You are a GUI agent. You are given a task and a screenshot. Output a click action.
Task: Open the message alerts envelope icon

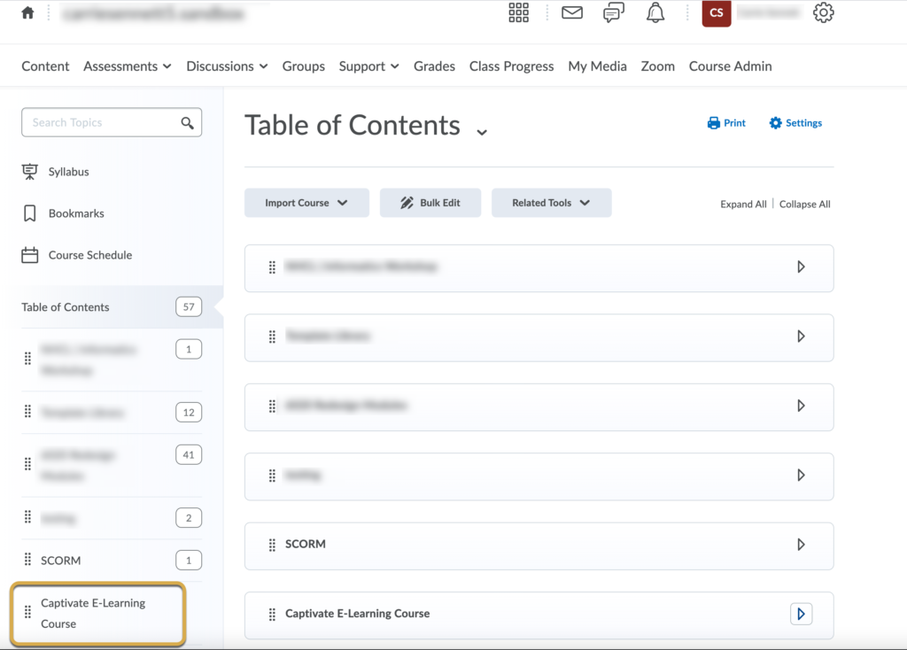pos(572,12)
